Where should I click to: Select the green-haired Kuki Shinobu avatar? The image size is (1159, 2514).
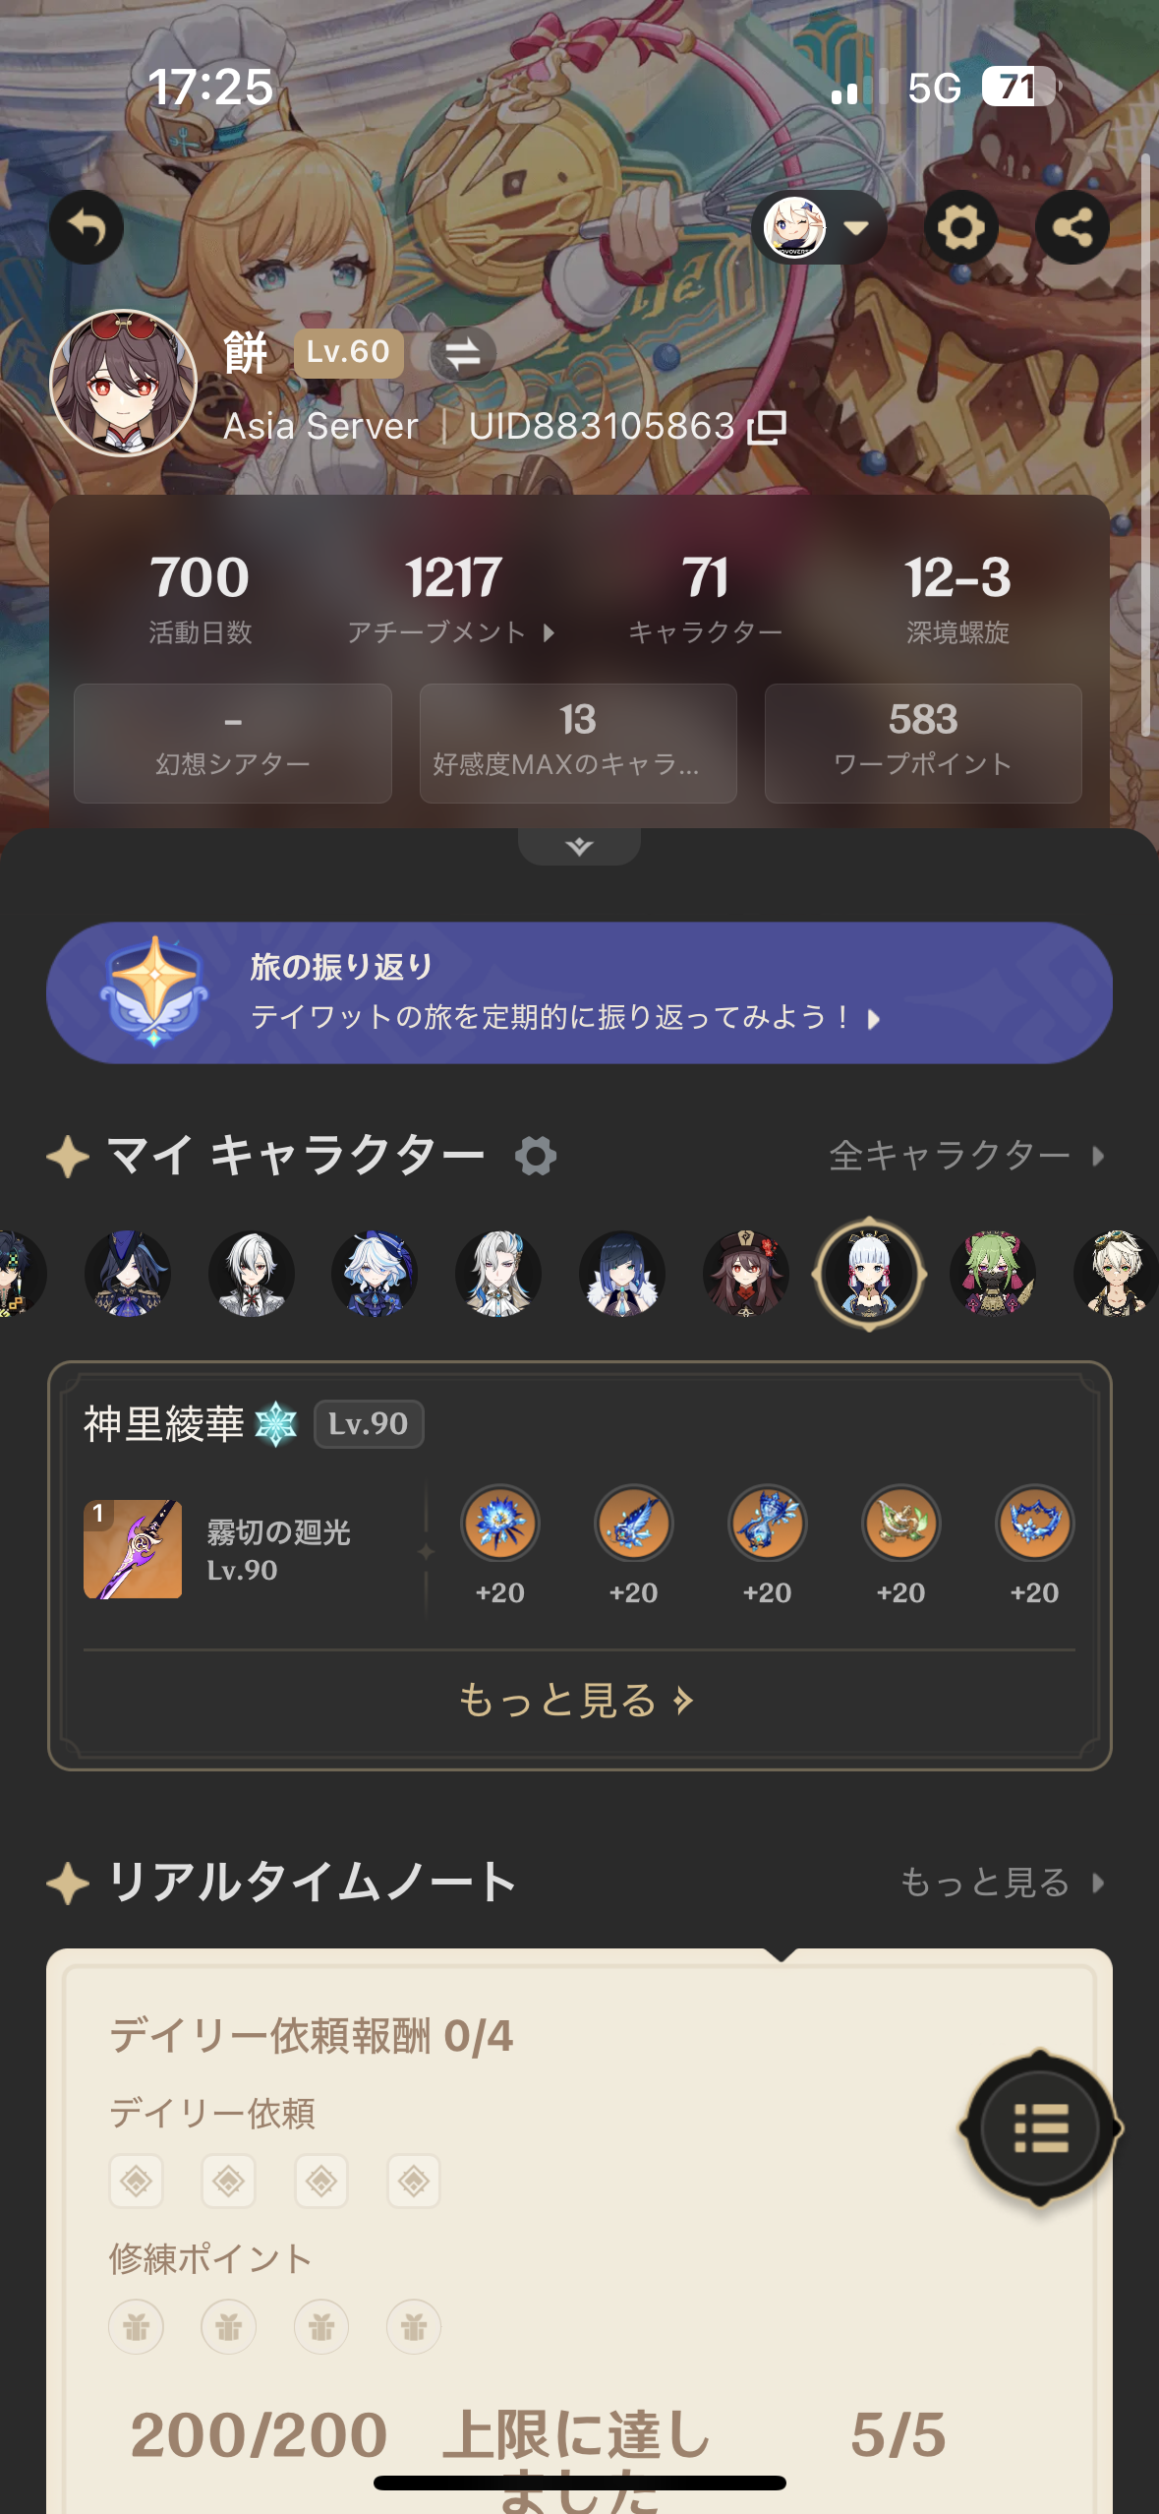[993, 1274]
